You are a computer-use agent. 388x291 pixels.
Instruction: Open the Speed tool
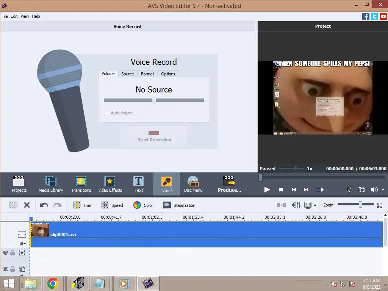pyautogui.click(x=112, y=205)
